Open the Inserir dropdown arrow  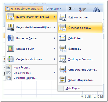point(61,9)
